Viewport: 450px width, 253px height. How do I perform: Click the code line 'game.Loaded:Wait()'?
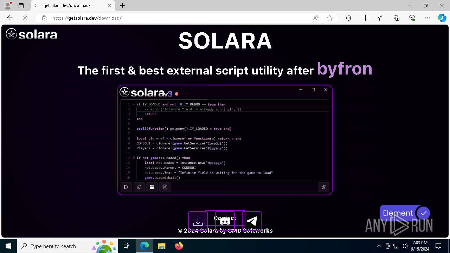coord(162,177)
